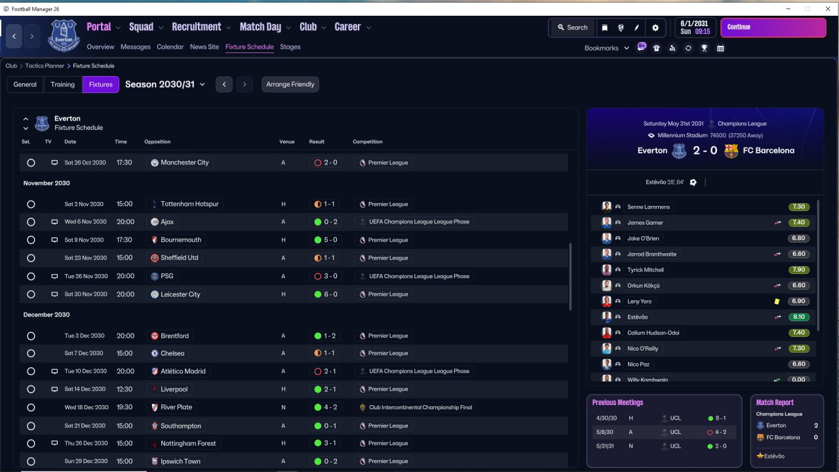Open the trophy competitions shortcut icon
The height and width of the screenshot is (472, 839).
(705, 48)
